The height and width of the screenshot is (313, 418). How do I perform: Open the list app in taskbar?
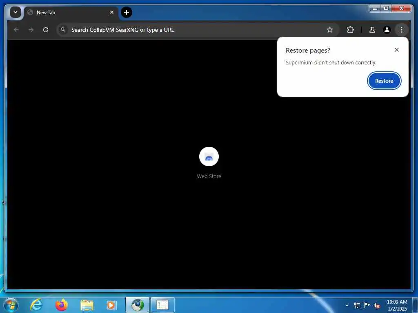tap(162, 305)
